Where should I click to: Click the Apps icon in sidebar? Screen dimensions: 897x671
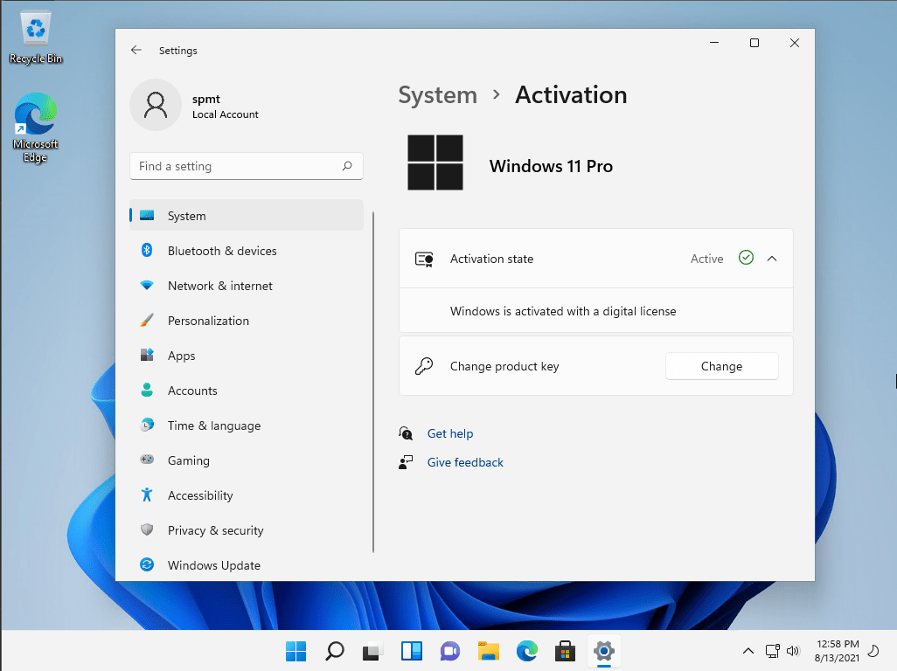click(147, 355)
